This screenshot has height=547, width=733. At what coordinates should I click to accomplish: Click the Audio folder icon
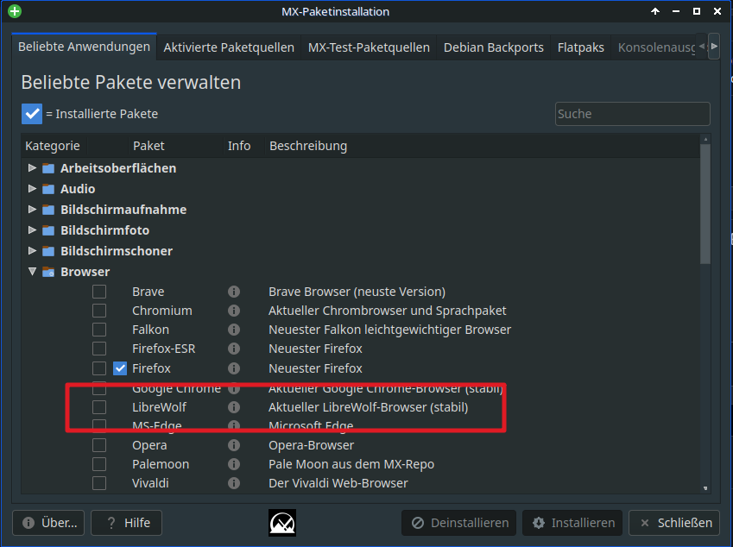pos(48,189)
